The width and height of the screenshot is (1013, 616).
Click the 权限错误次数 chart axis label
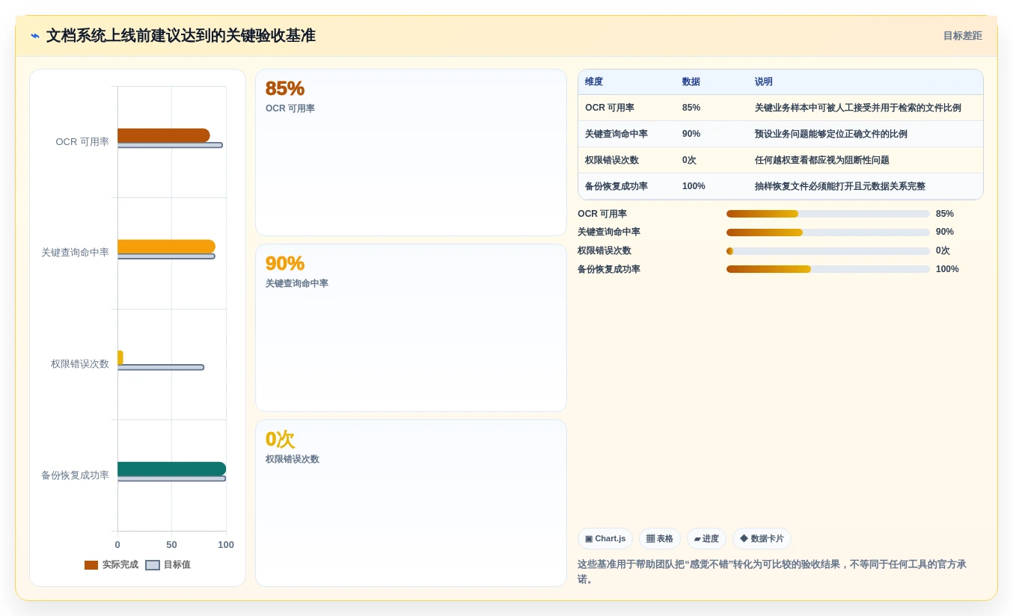coord(80,364)
